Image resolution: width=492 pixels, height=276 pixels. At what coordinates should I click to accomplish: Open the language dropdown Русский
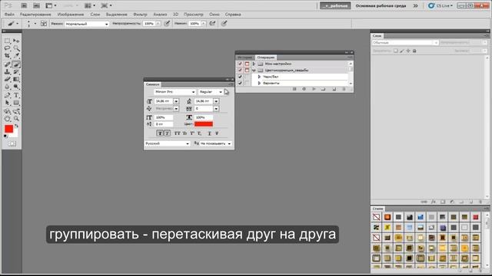click(x=168, y=143)
